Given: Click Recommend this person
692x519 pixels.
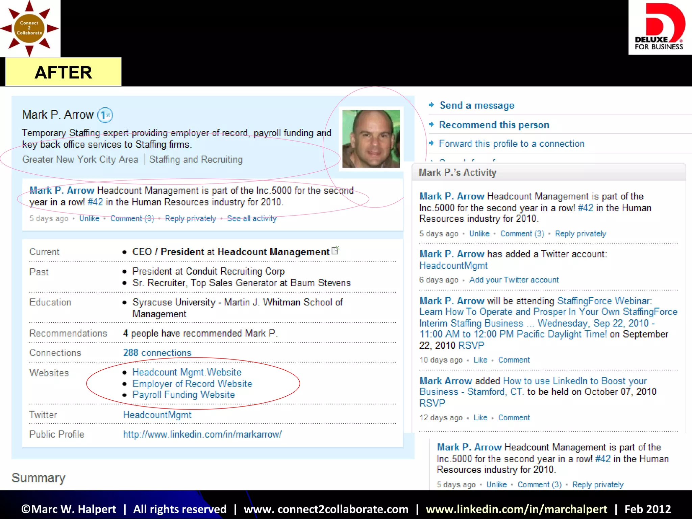Looking at the screenshot, I should click(494, 125).
